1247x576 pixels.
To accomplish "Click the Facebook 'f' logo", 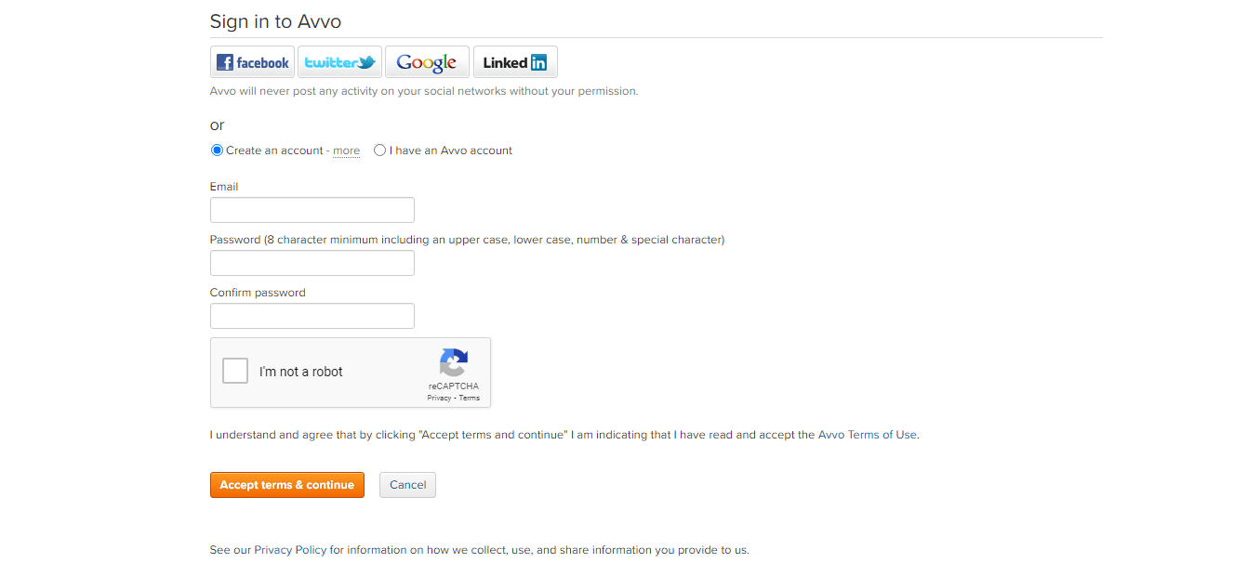I will (x=223, y=61).
